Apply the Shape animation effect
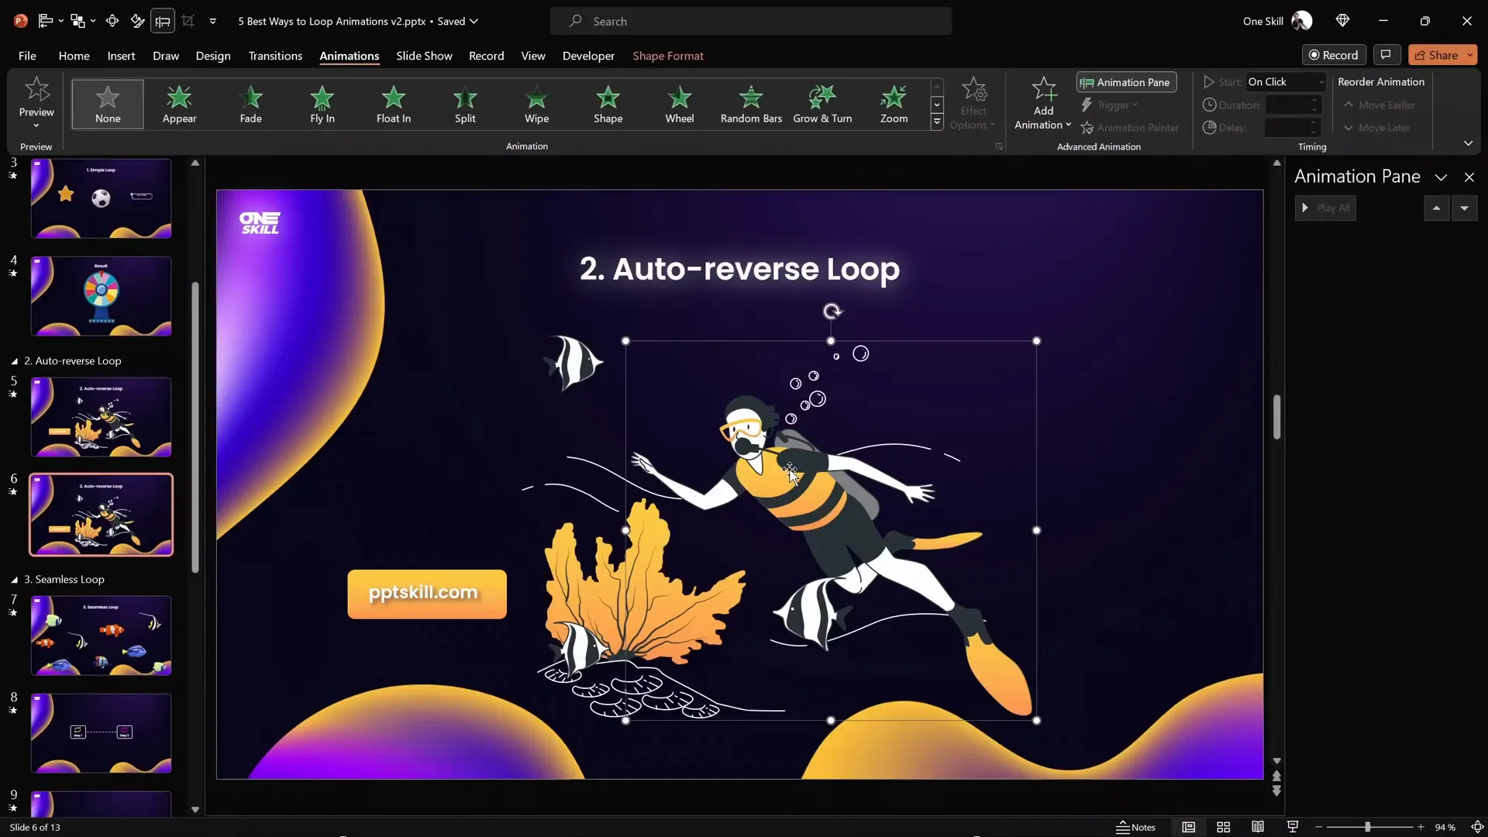Image resolution: width=1488 pixels, height=837 pixels. pos(608,104)
